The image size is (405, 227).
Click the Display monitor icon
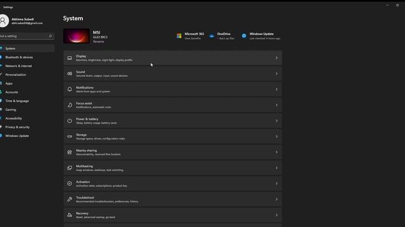70,58
